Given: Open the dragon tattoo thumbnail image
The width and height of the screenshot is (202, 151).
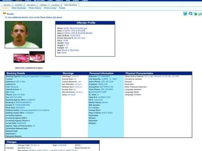Looking at the screenshot, I should point(37,57).
